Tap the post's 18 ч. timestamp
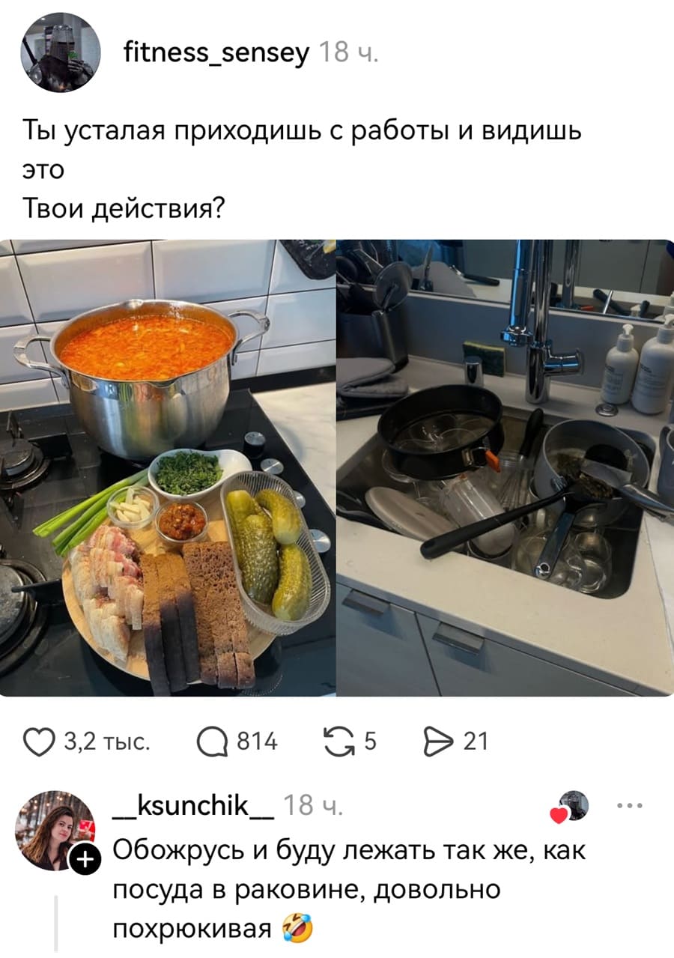Screen dimensions: 674x958 (349, 52)
